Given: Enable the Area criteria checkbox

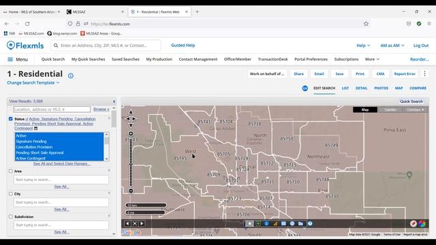Looking at the screenshot, I should point(11,171).
